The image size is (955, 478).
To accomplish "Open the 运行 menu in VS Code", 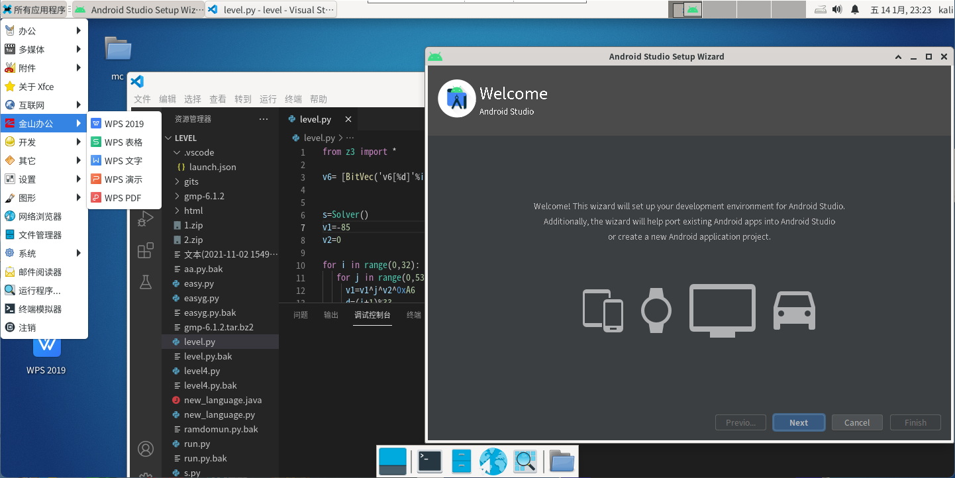I will click(x=268, y=99).
